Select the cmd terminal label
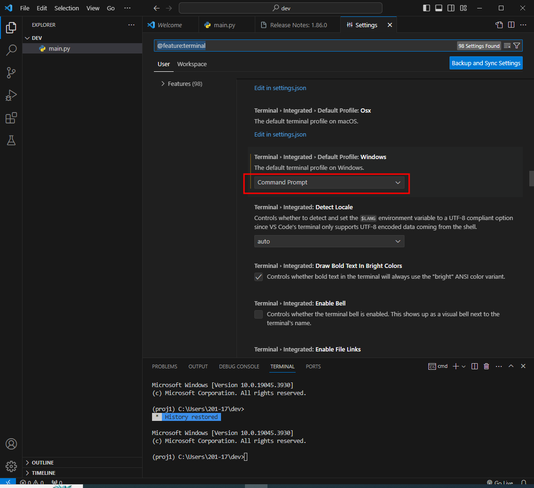Viewport: 534px width, 488px height. click(438, 366)
